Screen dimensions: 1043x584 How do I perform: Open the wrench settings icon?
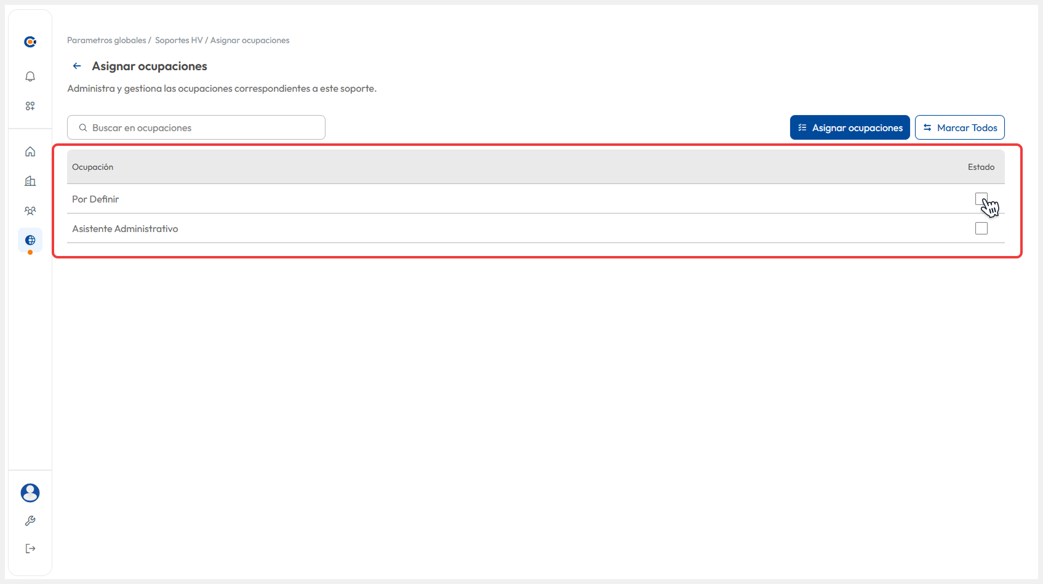tap(30, 521)
